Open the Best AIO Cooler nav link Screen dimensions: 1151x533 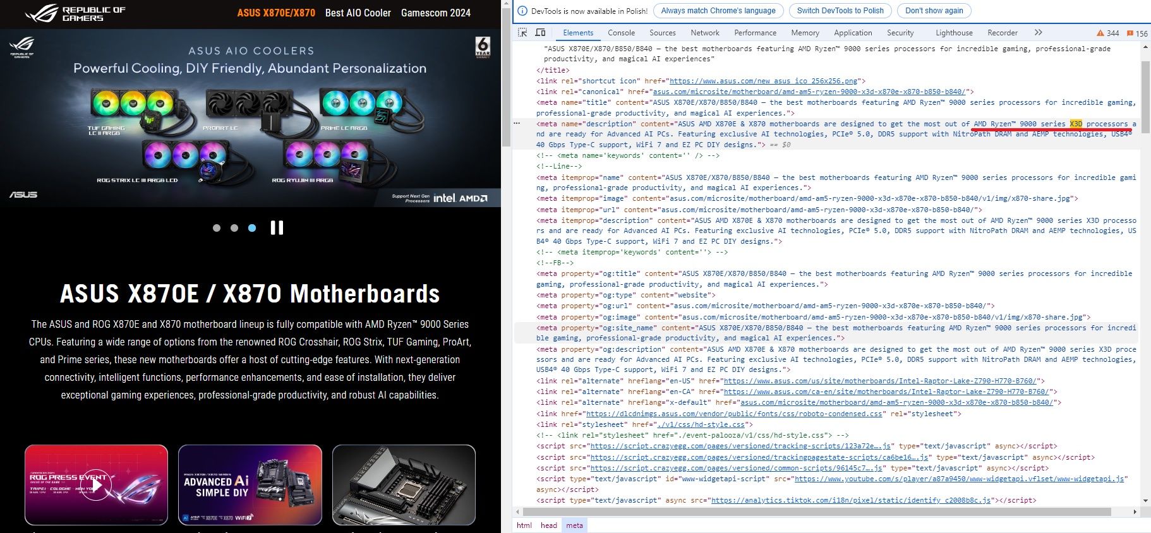pyautogui.click(x=358, y=13)
